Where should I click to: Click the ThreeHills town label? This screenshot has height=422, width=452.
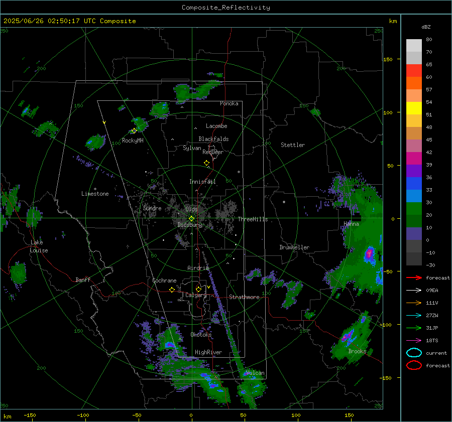tap(253, 219)
